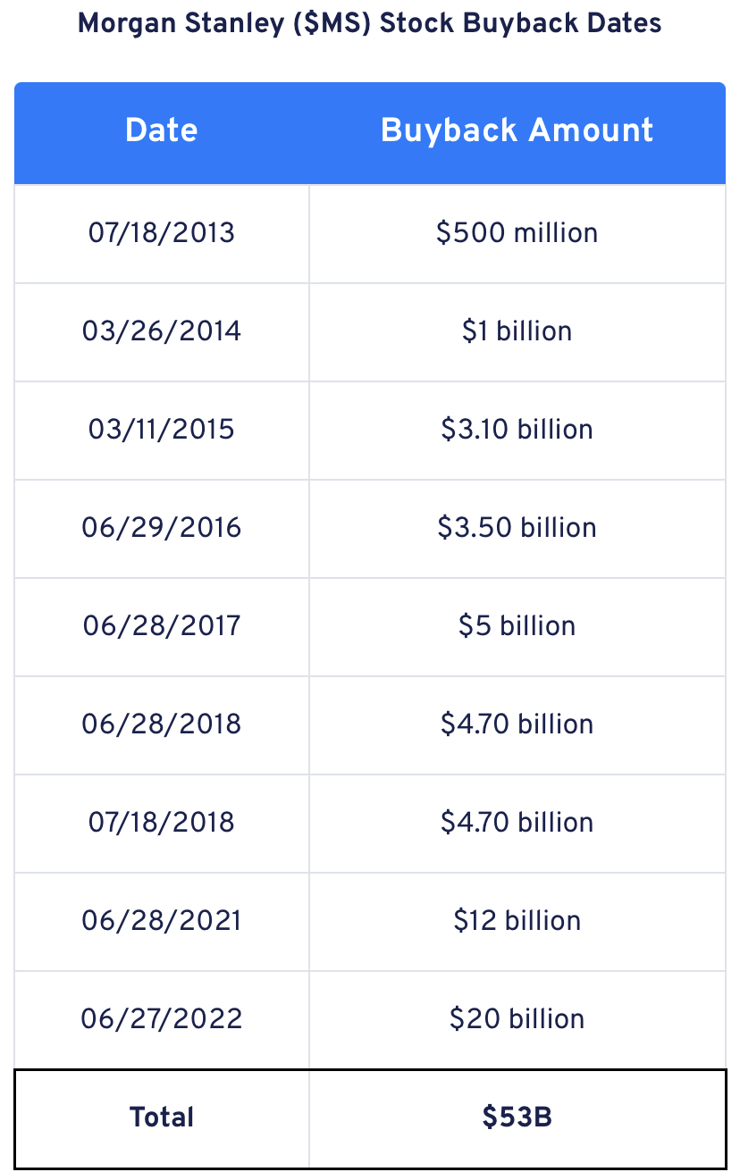
Task: Click the 06/29/2016 date cell
Action: (x=162, y=528)
